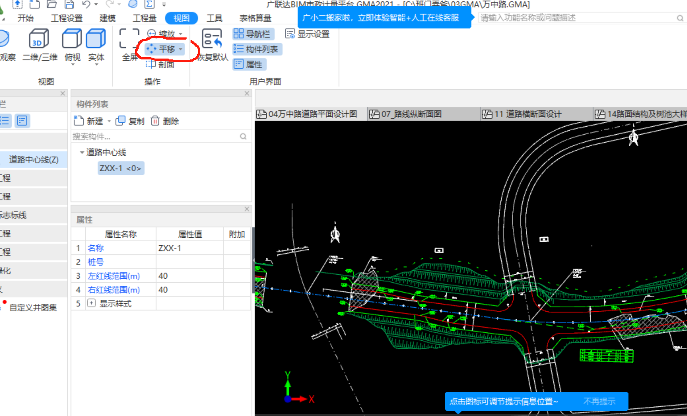Viewport: 687px width, 416px height.
Task: Toggle the 构件列表 component list panel
Action: click(257, 49)
